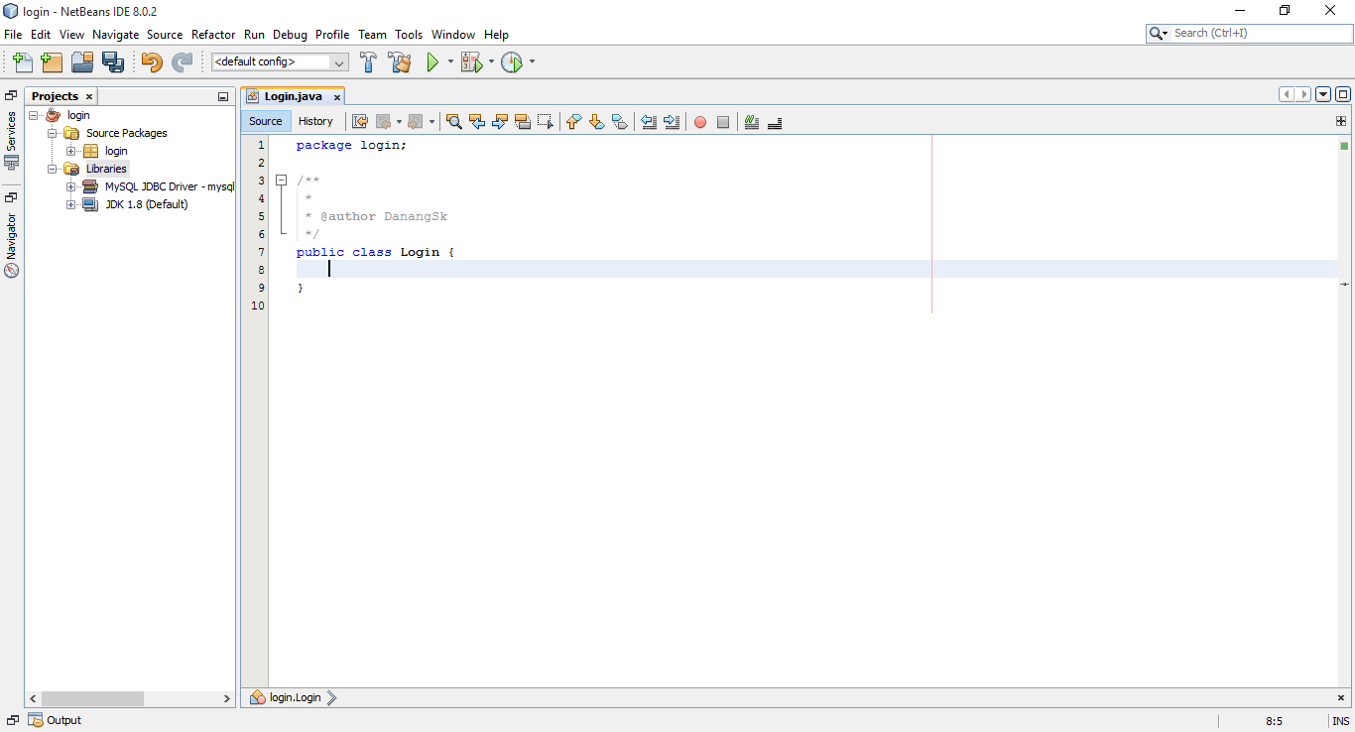Jump to last edit location
The image size is (1355, 732).
pos(360,121)
